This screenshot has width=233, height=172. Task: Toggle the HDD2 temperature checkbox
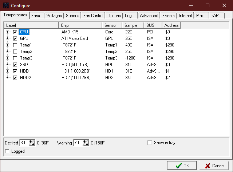pos(15,78)
